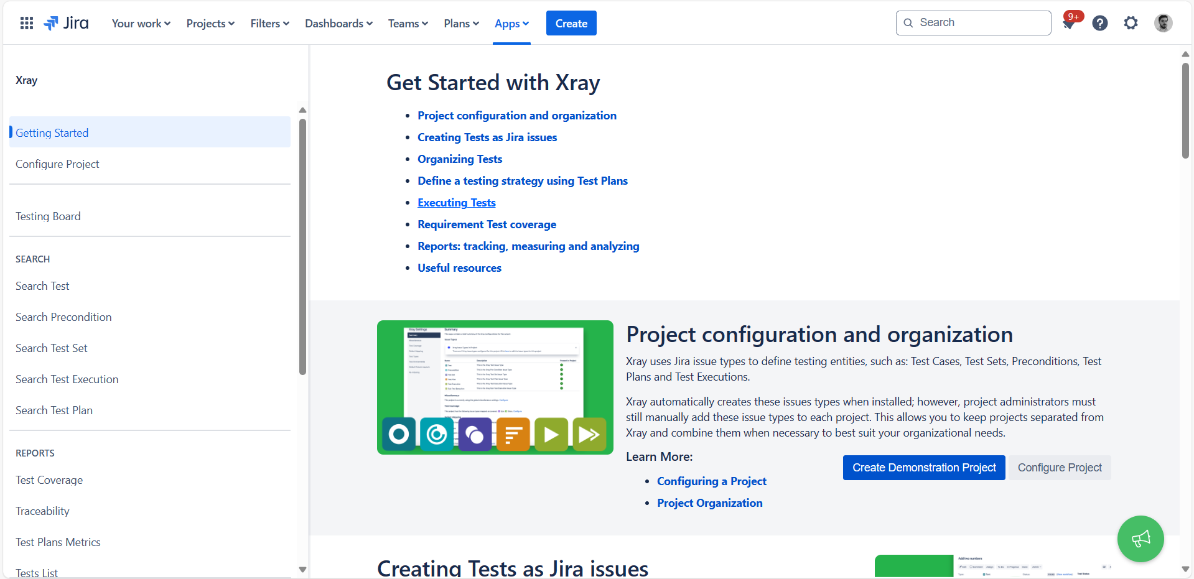
Task: Expand the Projects dropdown
Action: click(210, 23)
